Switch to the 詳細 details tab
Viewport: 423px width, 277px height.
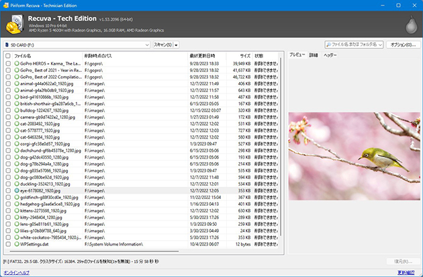[x=314, y=55]
